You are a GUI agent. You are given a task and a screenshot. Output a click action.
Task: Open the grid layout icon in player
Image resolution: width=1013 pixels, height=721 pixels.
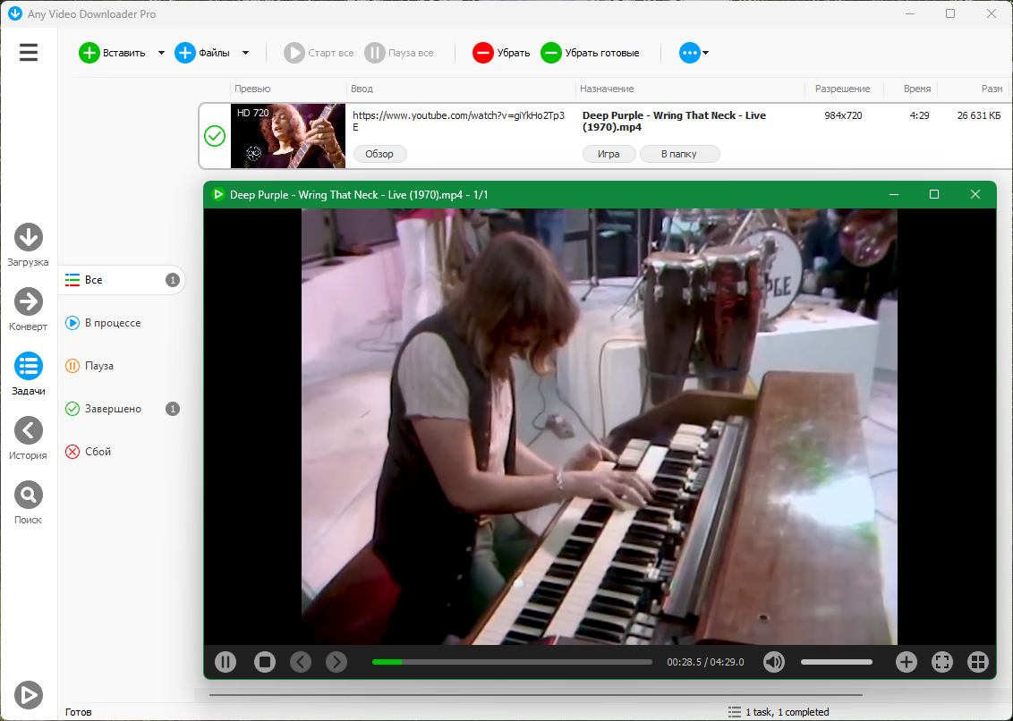[978, 662]
